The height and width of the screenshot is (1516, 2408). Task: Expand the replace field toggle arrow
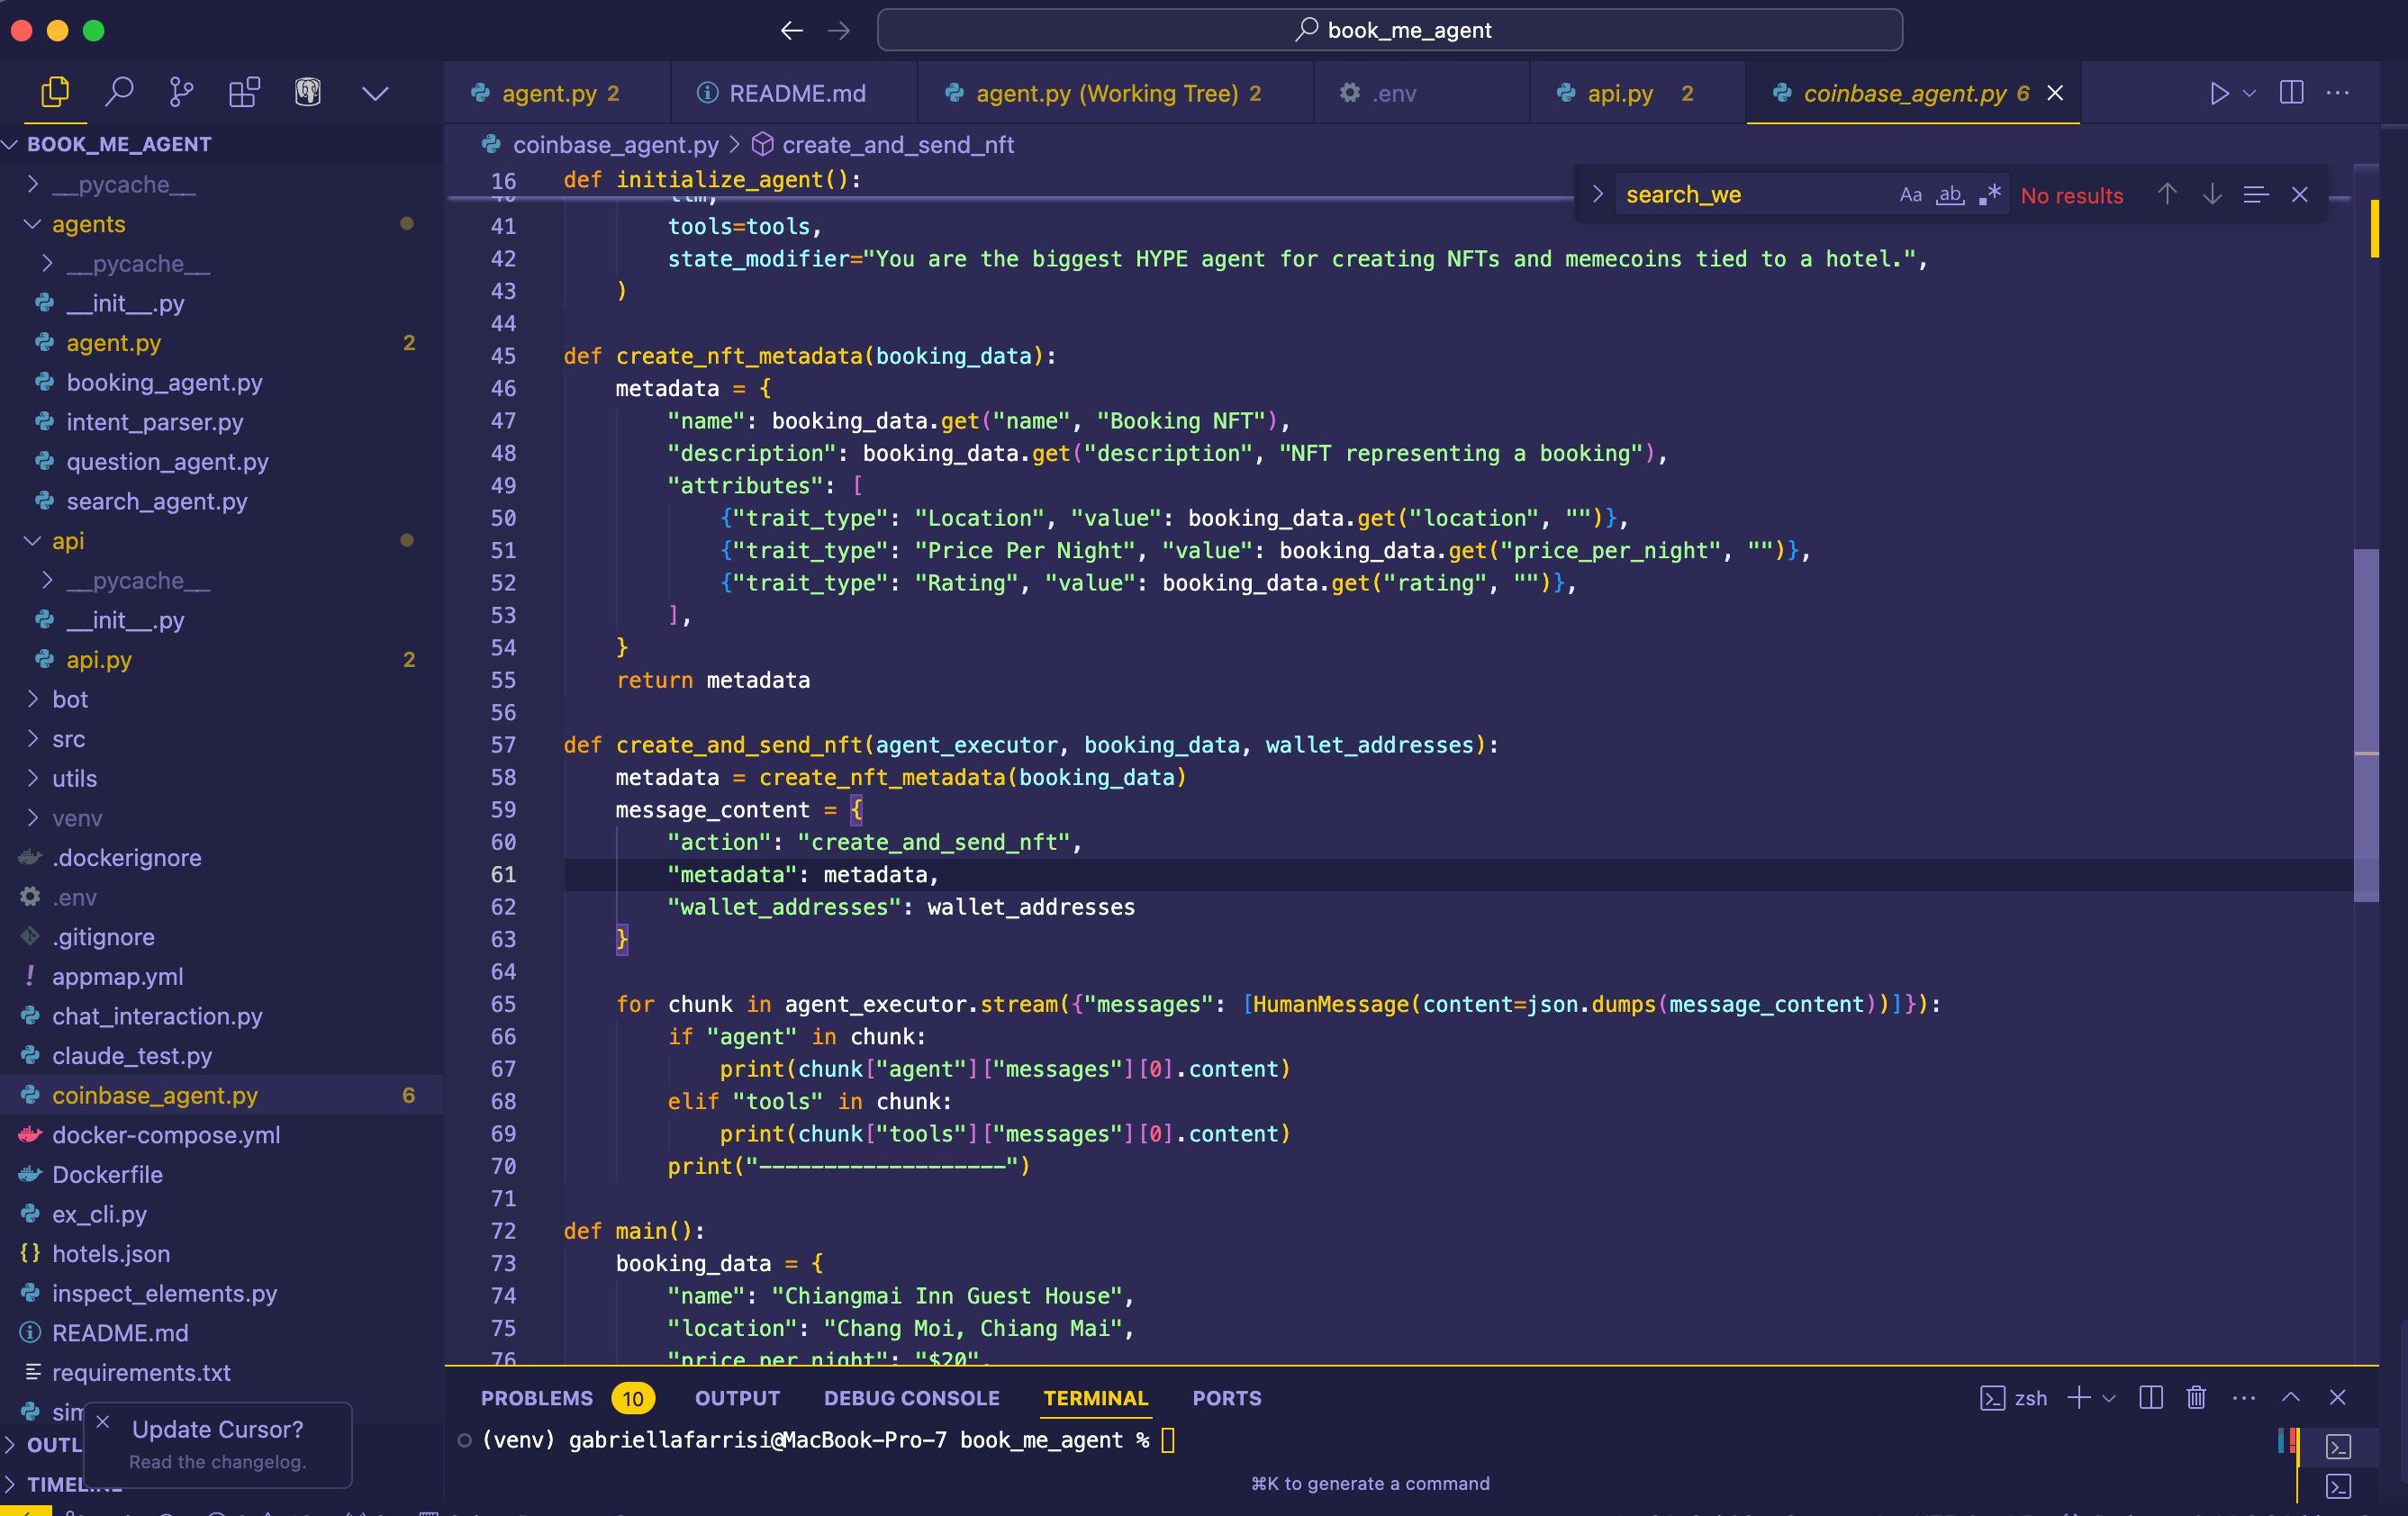[1597, 194]
